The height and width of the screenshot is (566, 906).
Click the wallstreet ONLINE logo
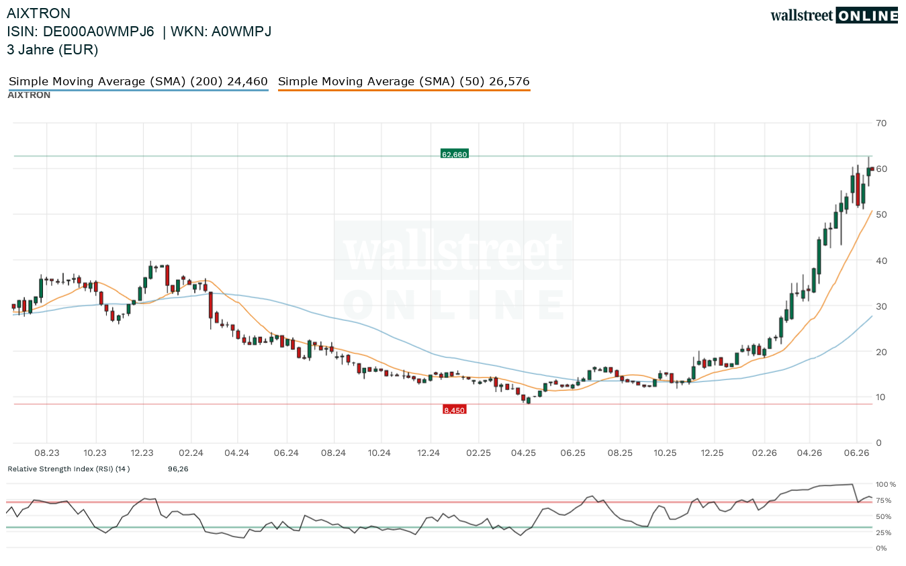[x=834, y=15]
